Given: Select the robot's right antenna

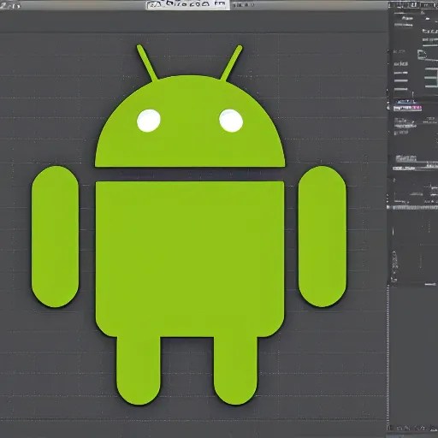Looking at the screenshot, I should point(231,62).
